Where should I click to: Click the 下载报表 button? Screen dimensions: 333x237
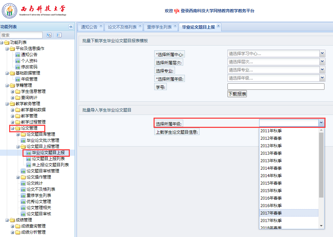coord(237,94)
